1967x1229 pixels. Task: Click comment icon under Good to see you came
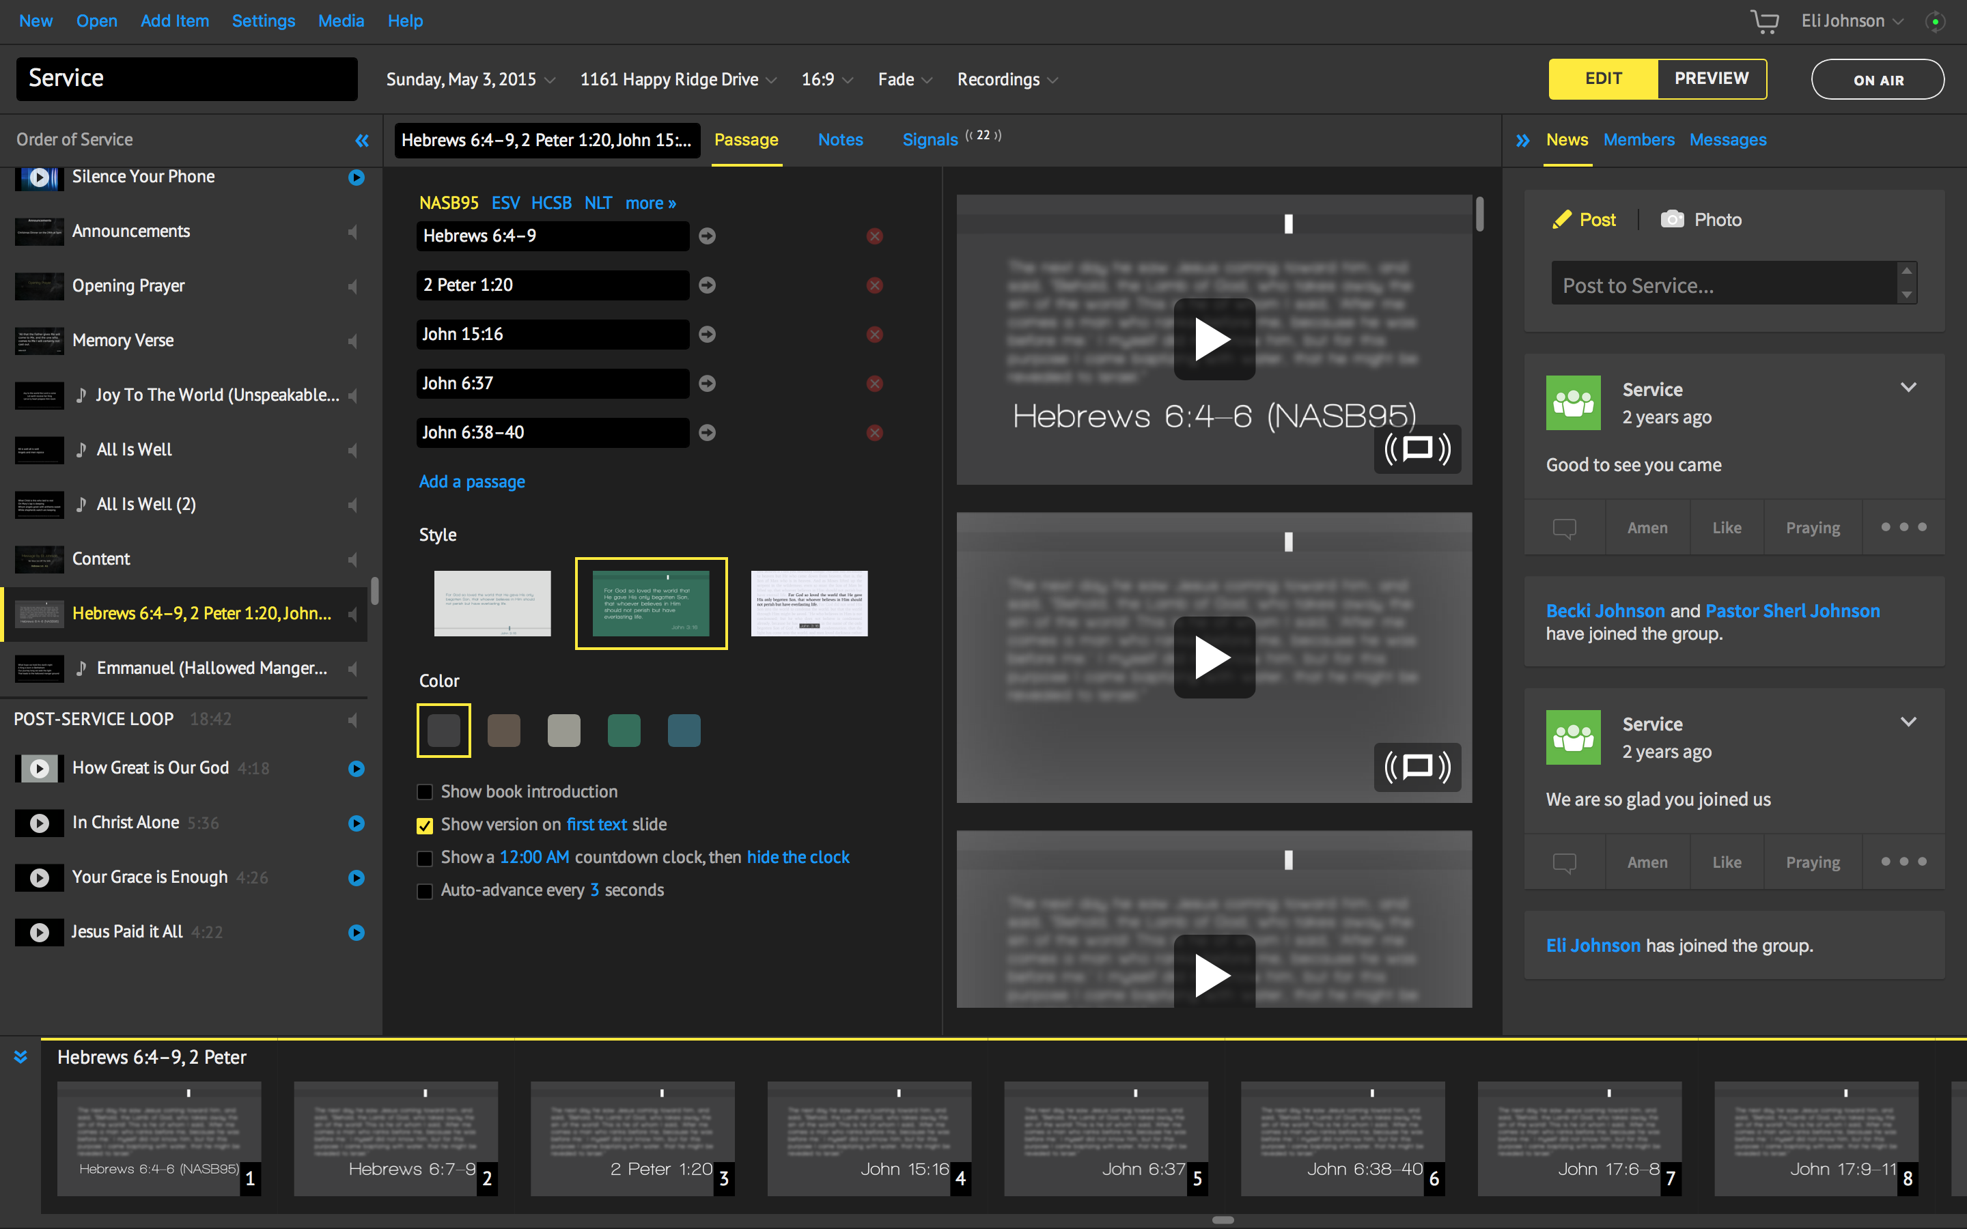point(1564,528)
